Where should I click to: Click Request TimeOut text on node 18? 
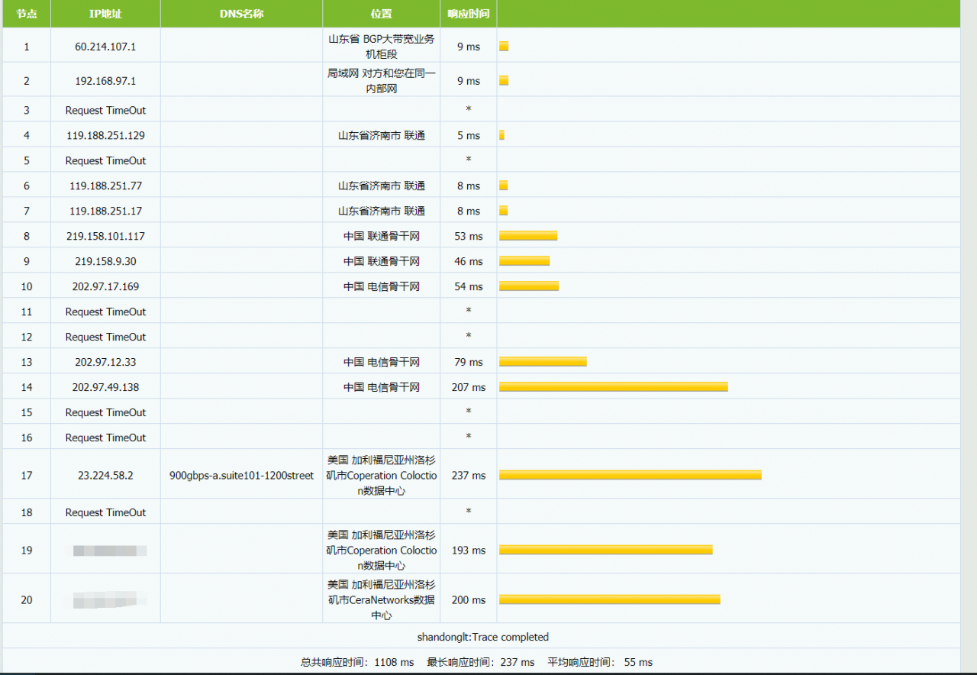[x=105, y=512]
